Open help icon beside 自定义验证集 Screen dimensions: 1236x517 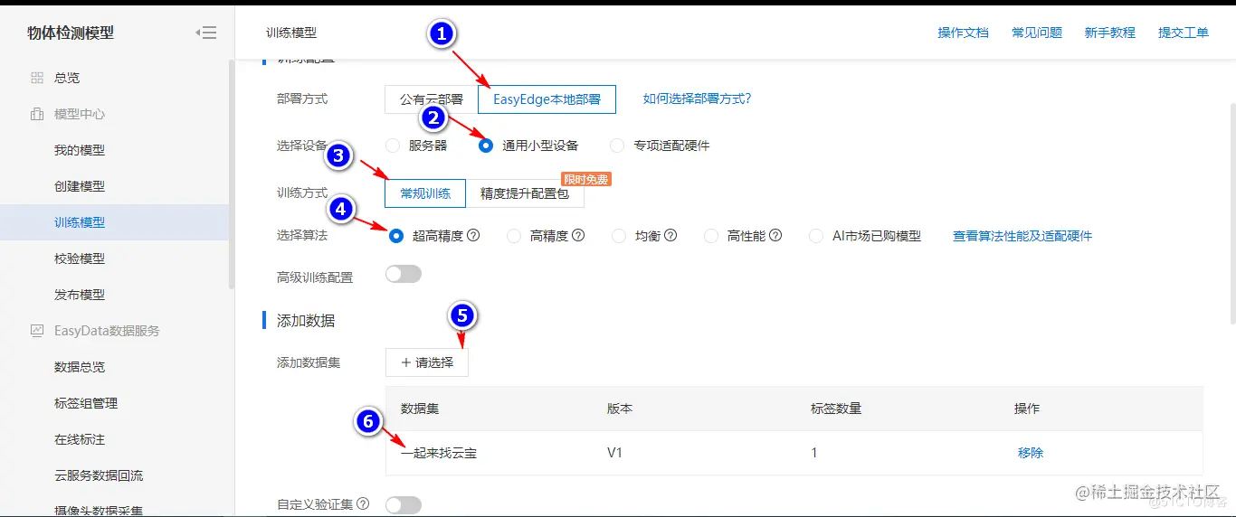tap(363, 503)
